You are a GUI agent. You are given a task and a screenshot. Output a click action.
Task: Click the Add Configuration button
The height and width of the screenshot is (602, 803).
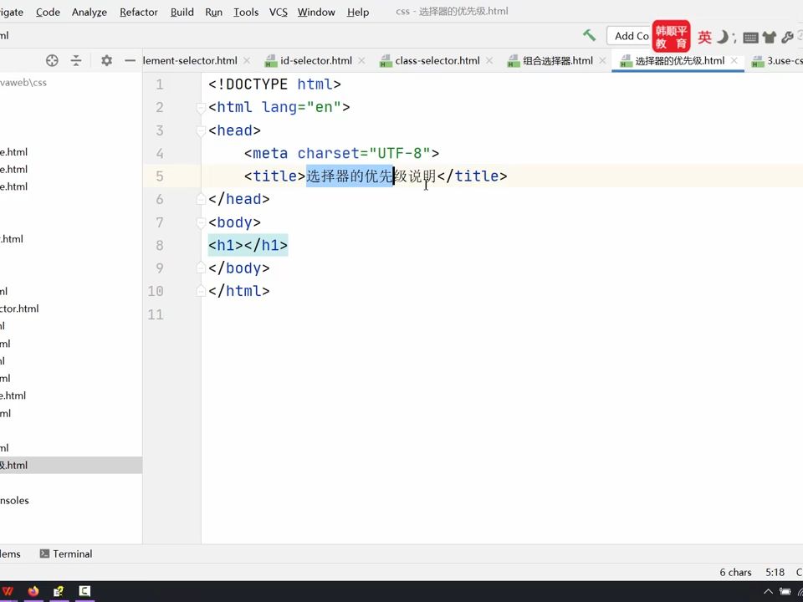(629, 36)
